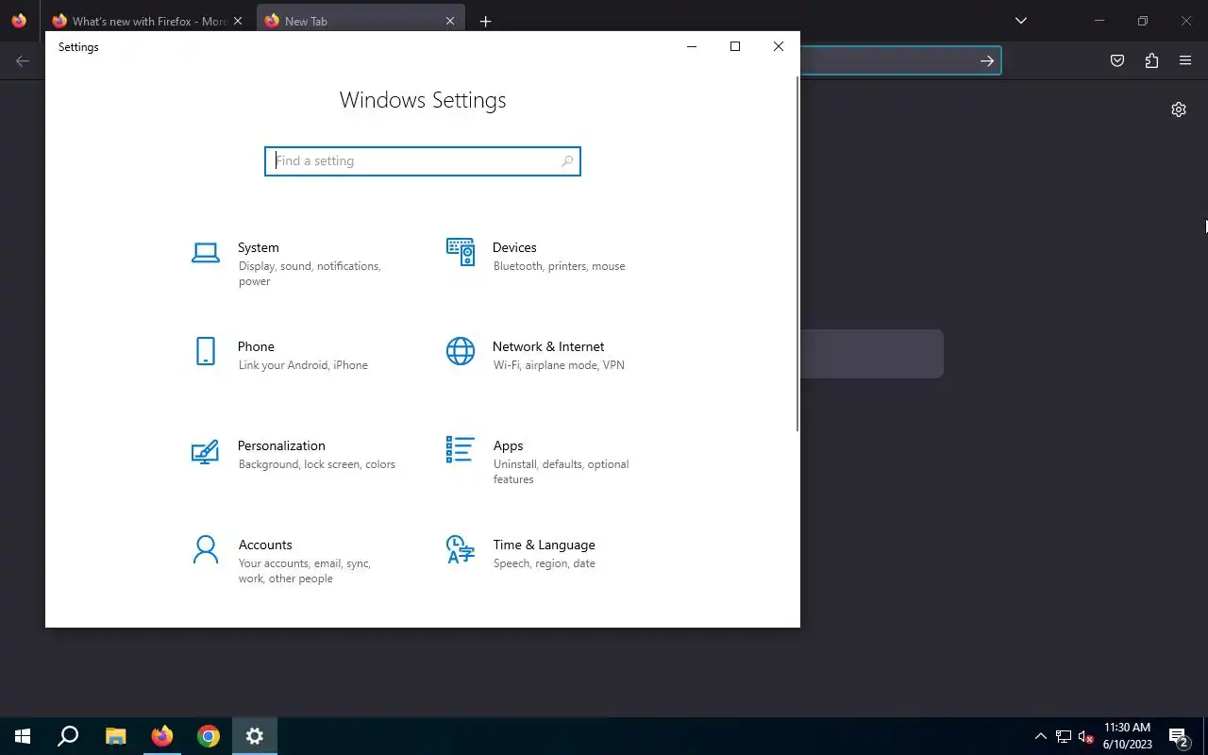
Task: Maximize the Settings window
Action: (x=735, y=46)
